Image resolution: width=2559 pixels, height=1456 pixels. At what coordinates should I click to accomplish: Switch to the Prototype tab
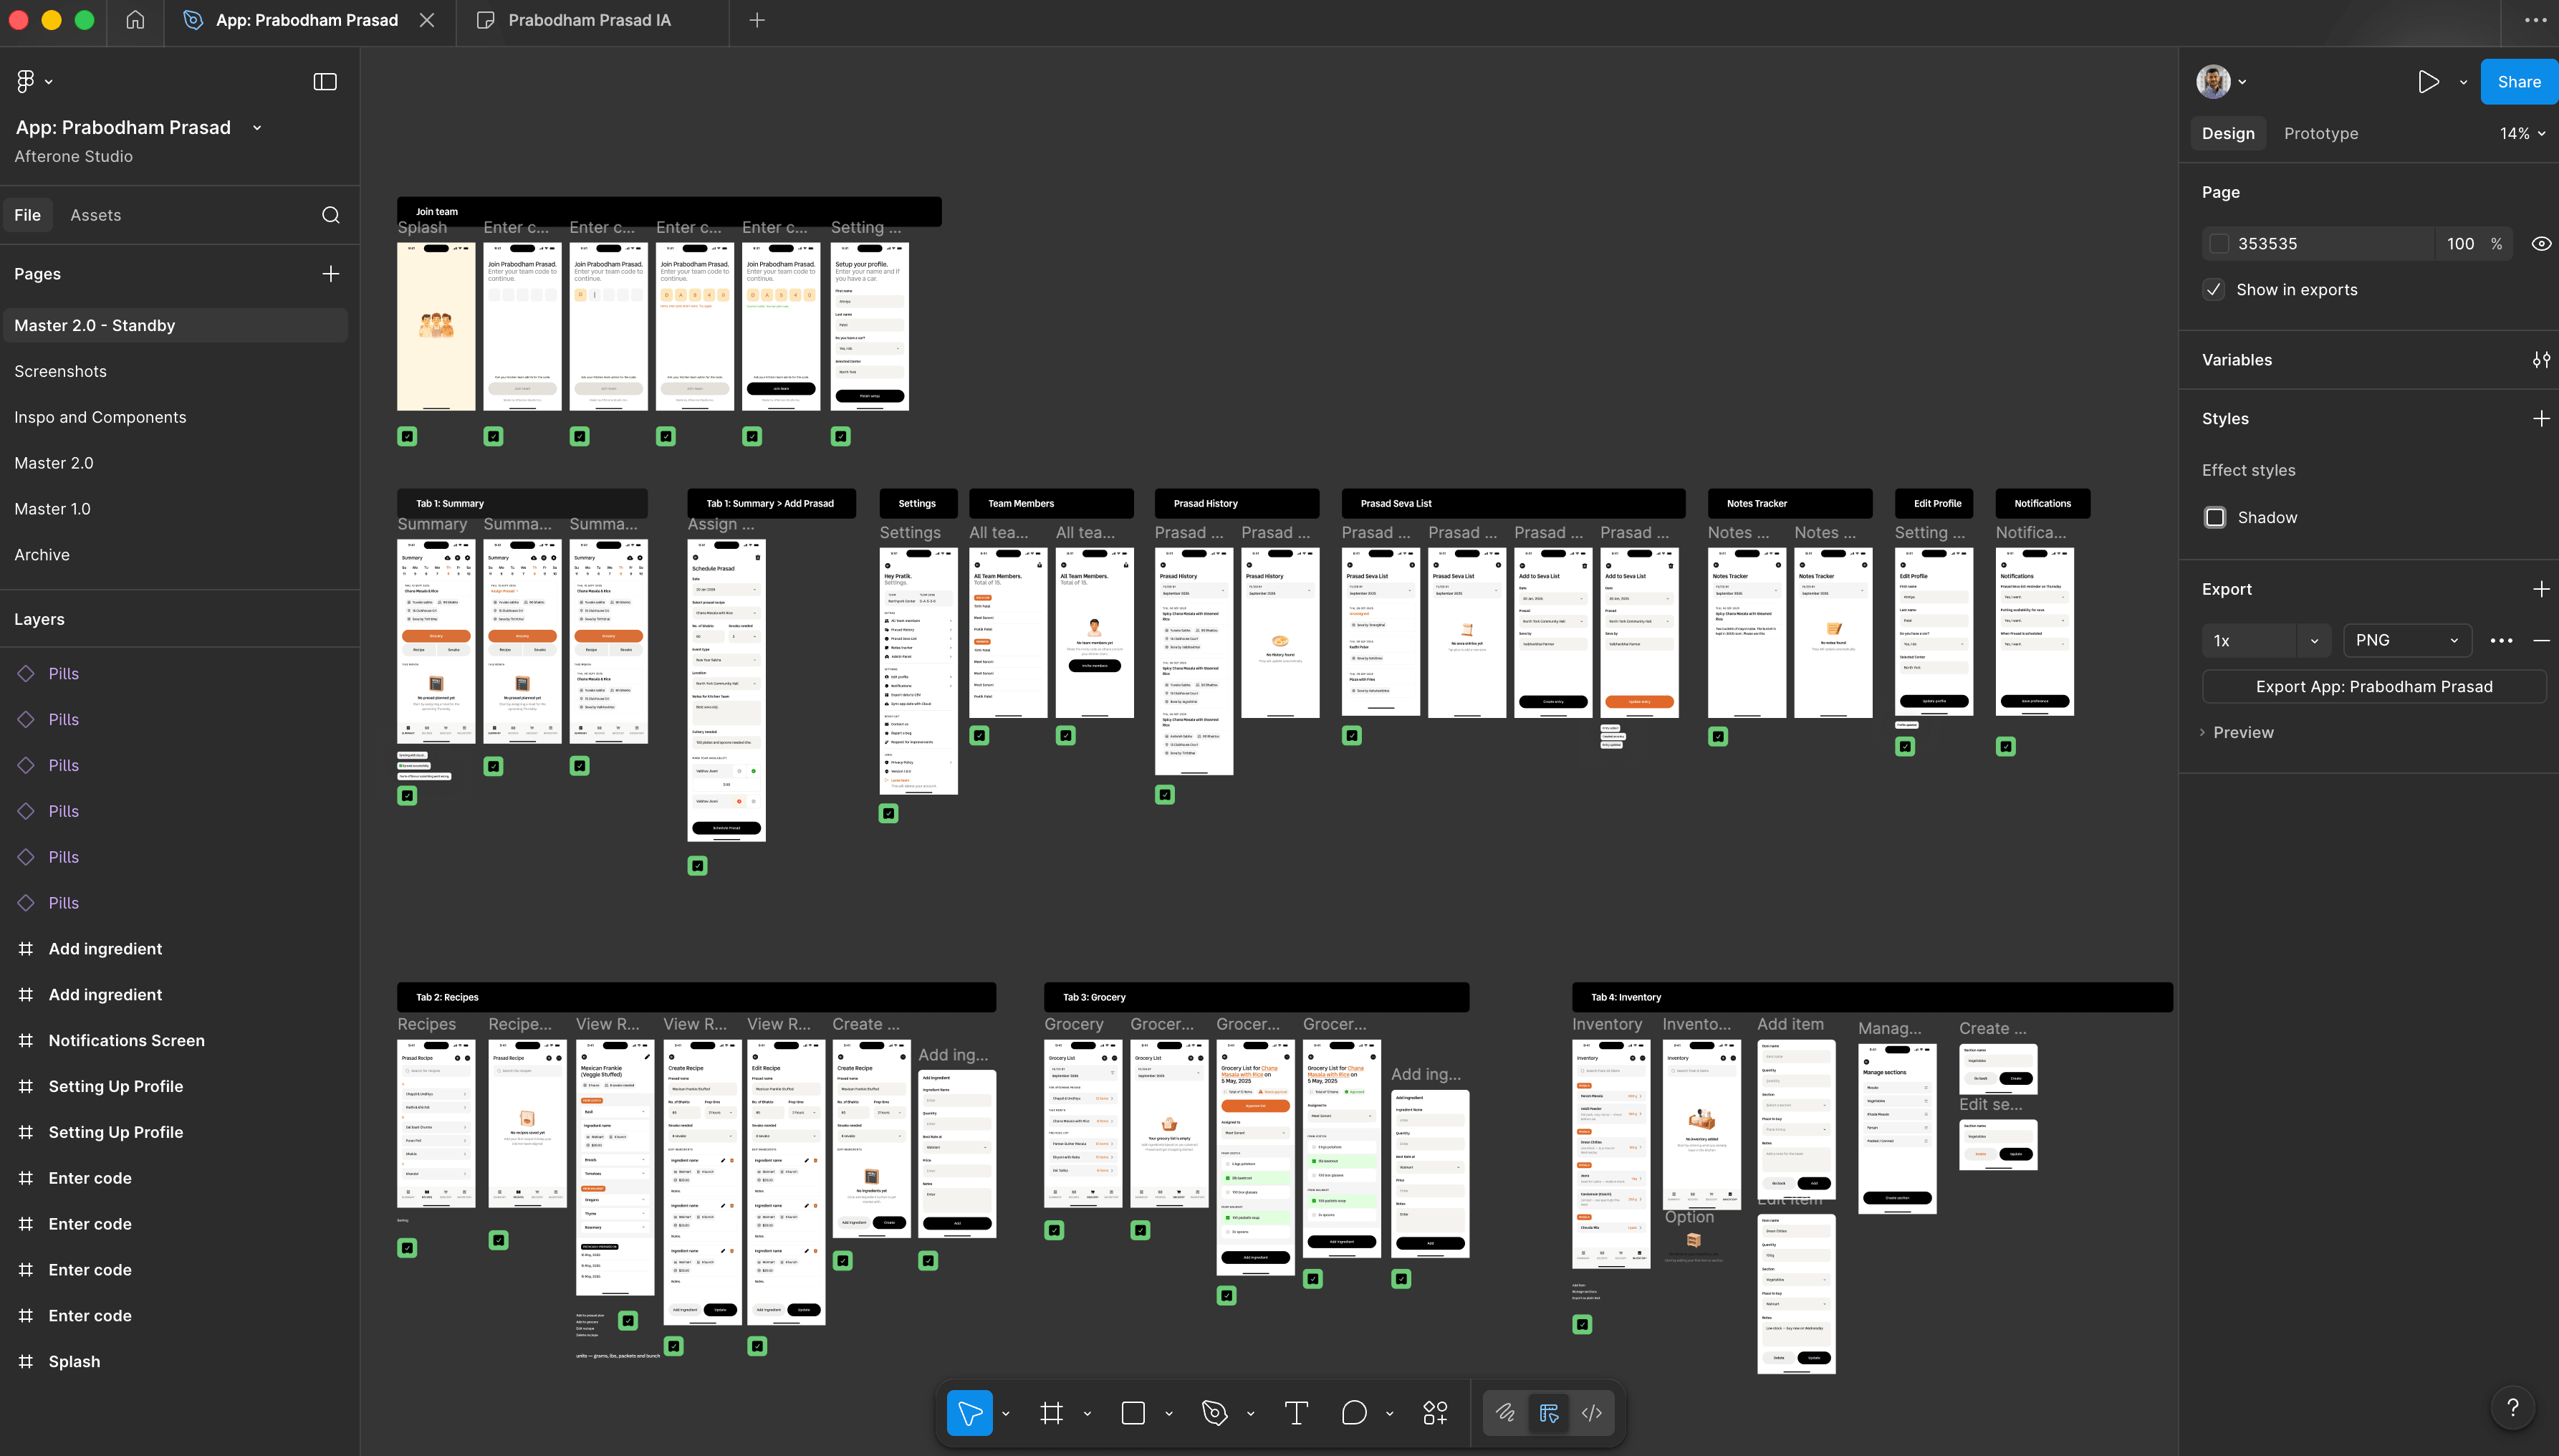tap(2321, 132)
